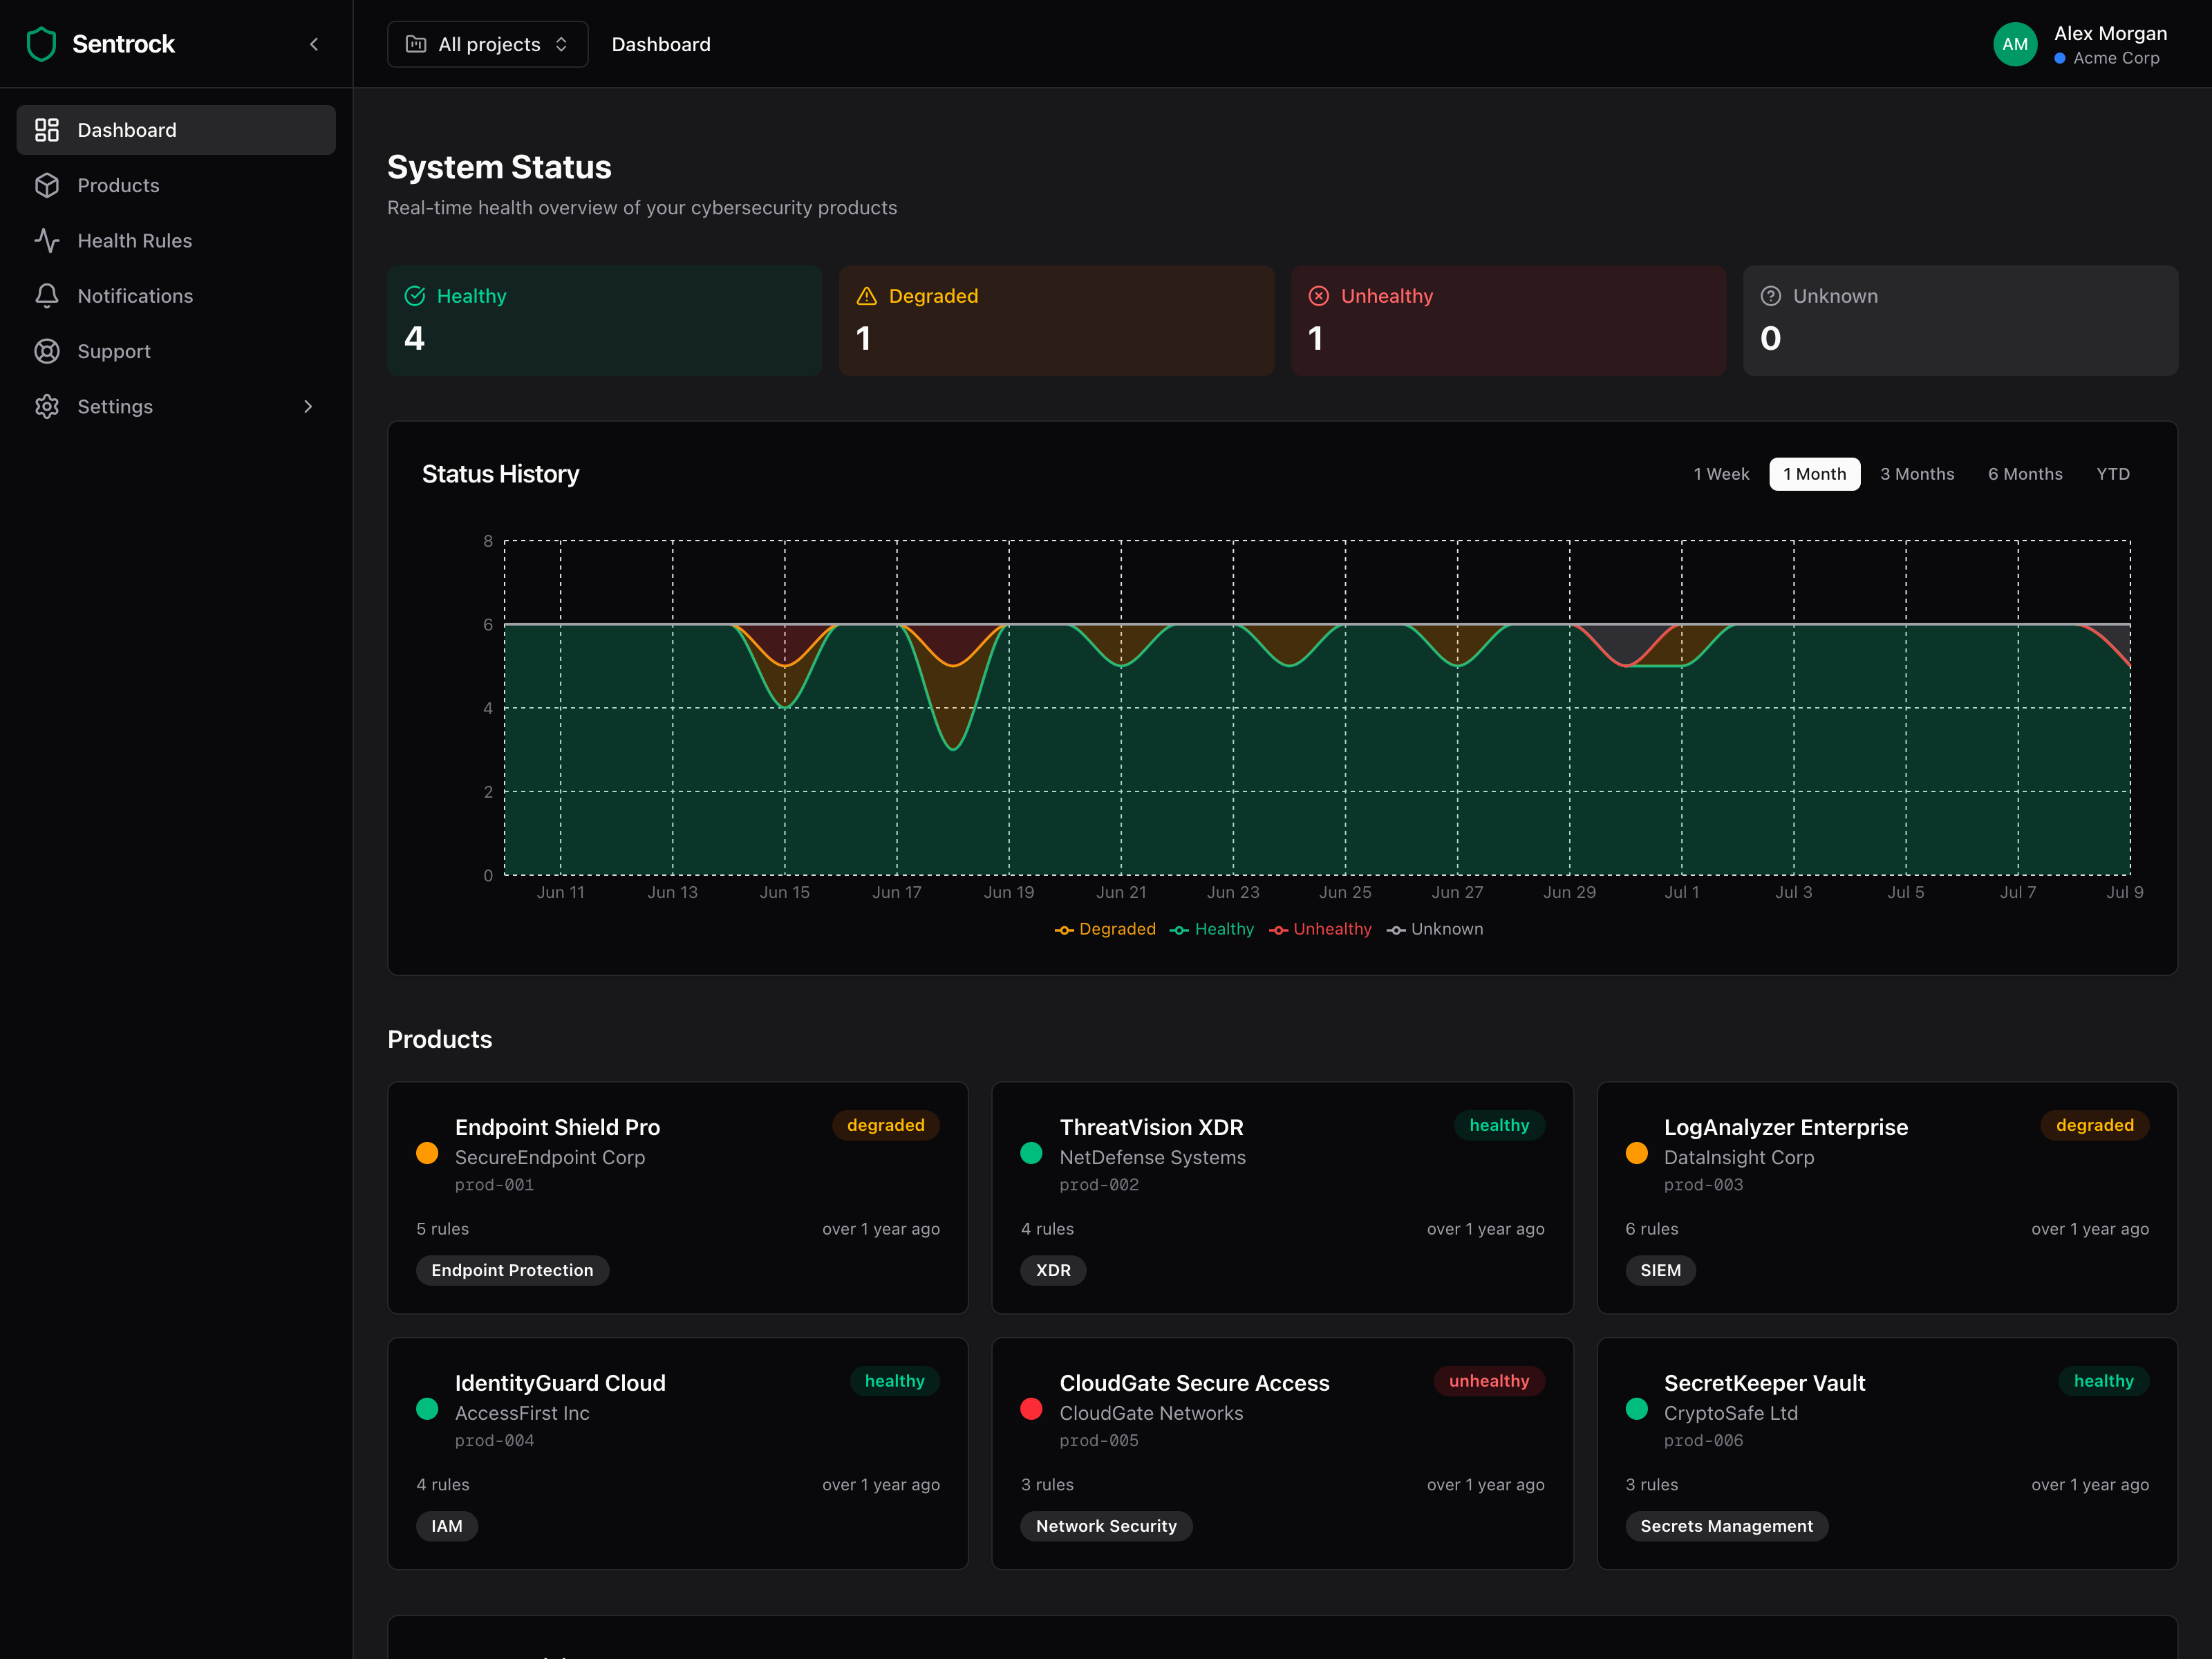Select the 1 Week range tab

[1721, 474]
